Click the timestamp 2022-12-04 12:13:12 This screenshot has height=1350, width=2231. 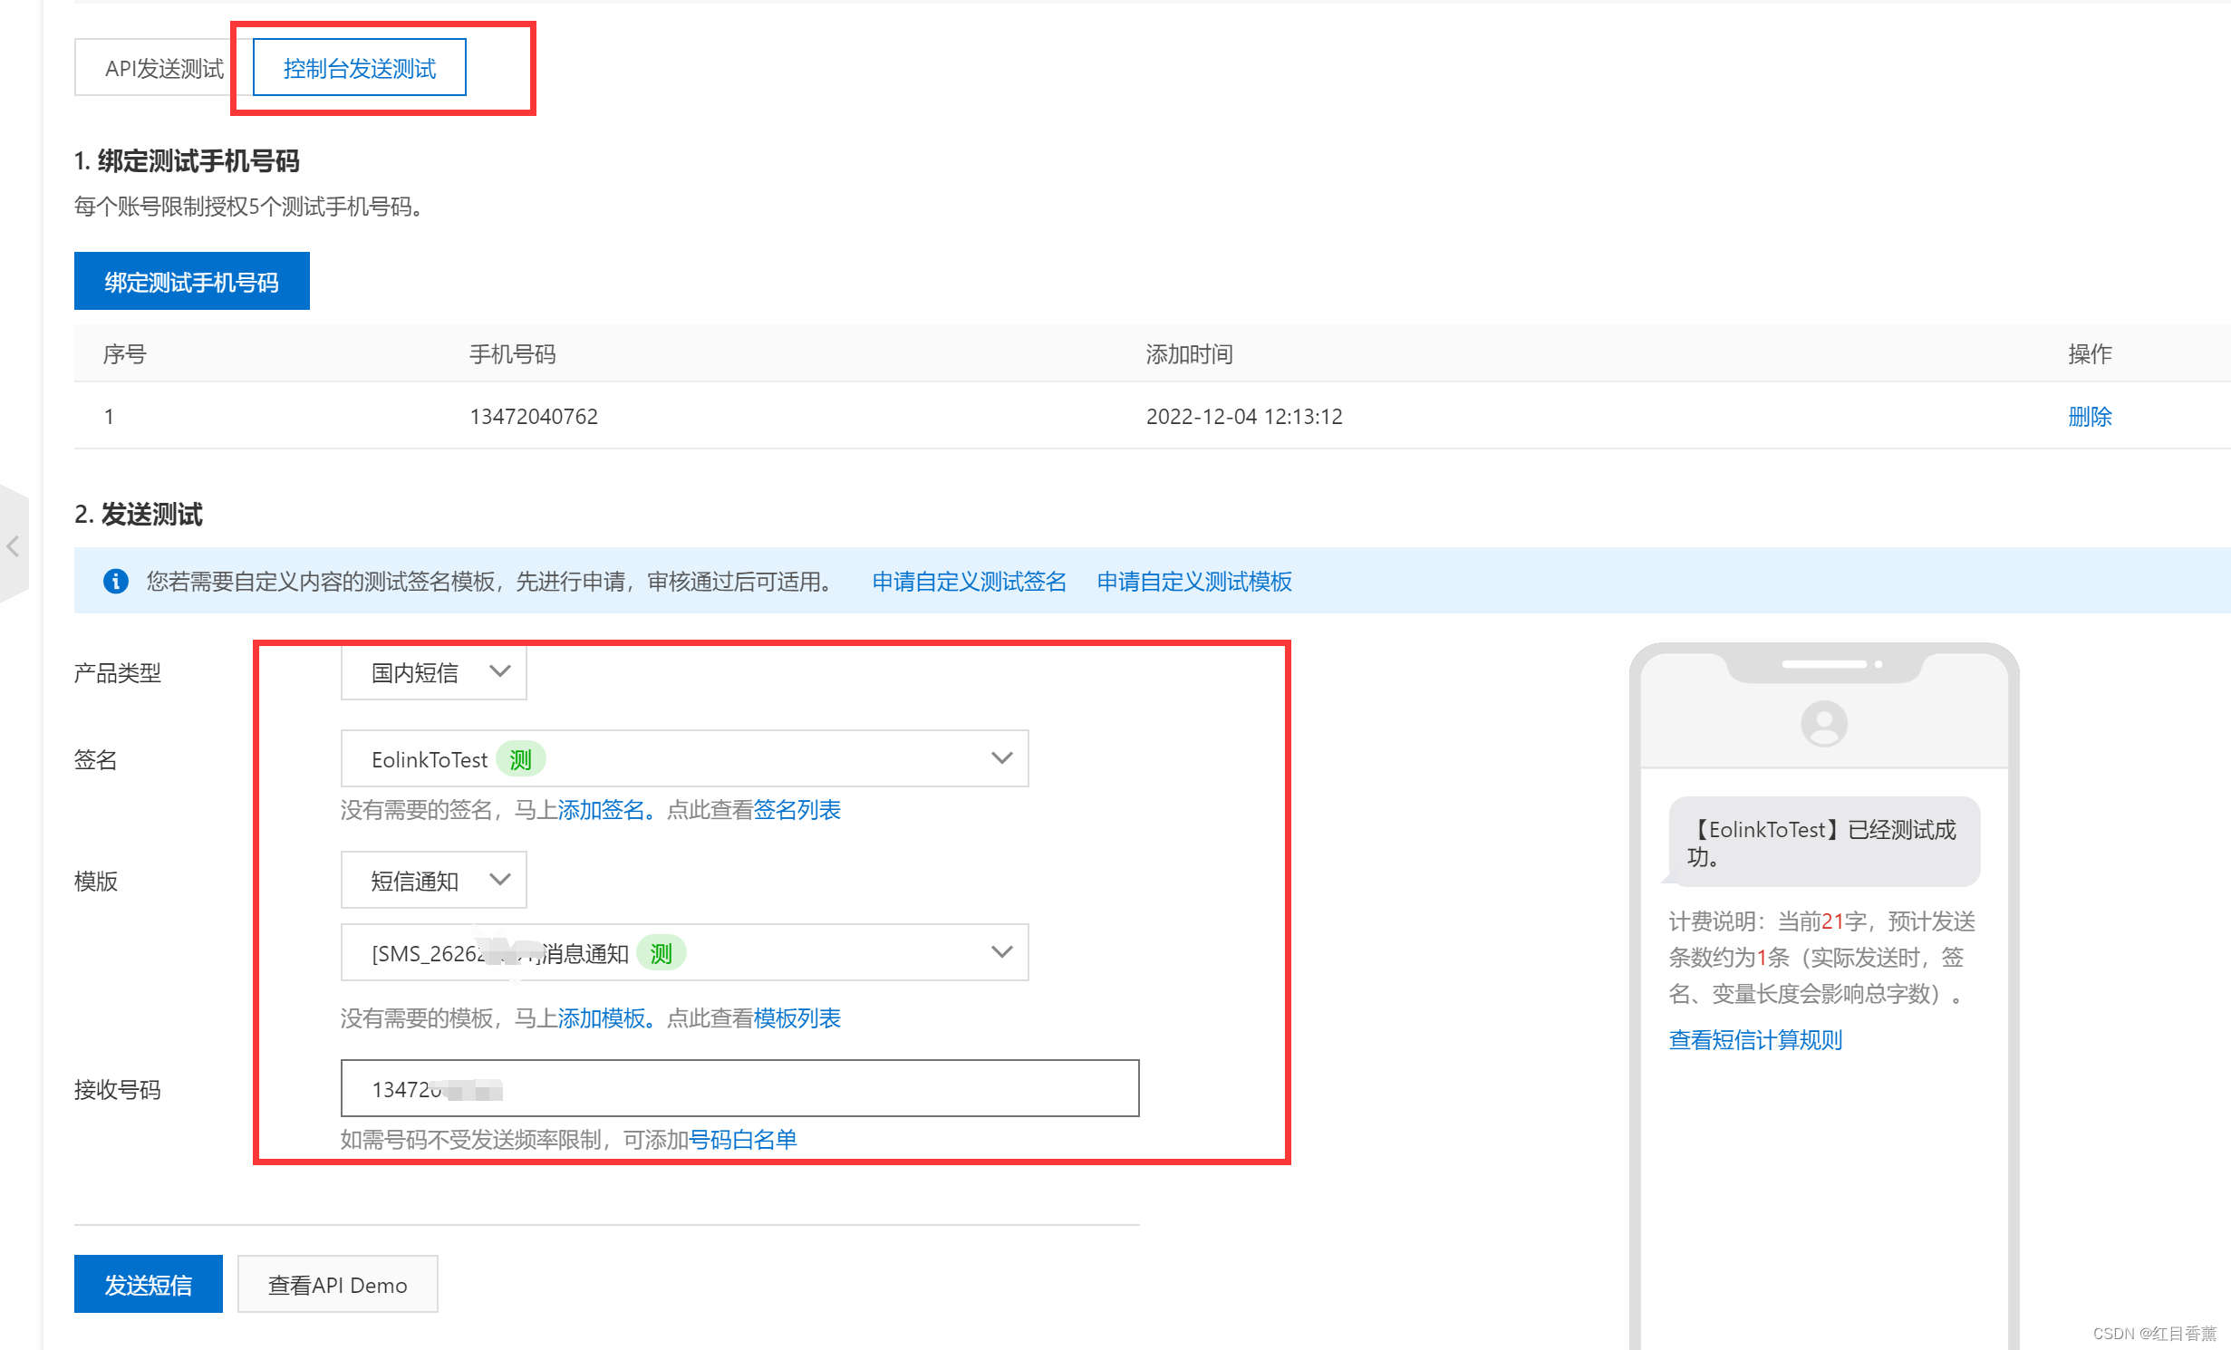(x=1244, y=417)
